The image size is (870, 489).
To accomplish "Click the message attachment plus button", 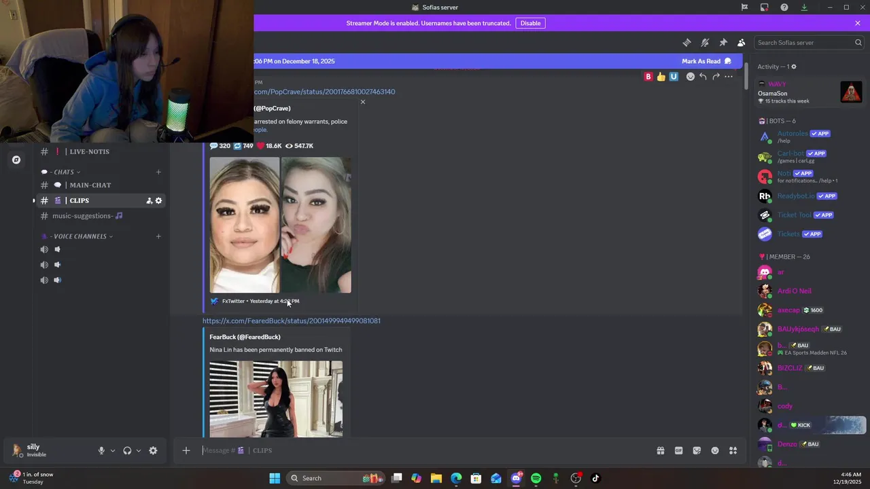I will tap(186, 450).
